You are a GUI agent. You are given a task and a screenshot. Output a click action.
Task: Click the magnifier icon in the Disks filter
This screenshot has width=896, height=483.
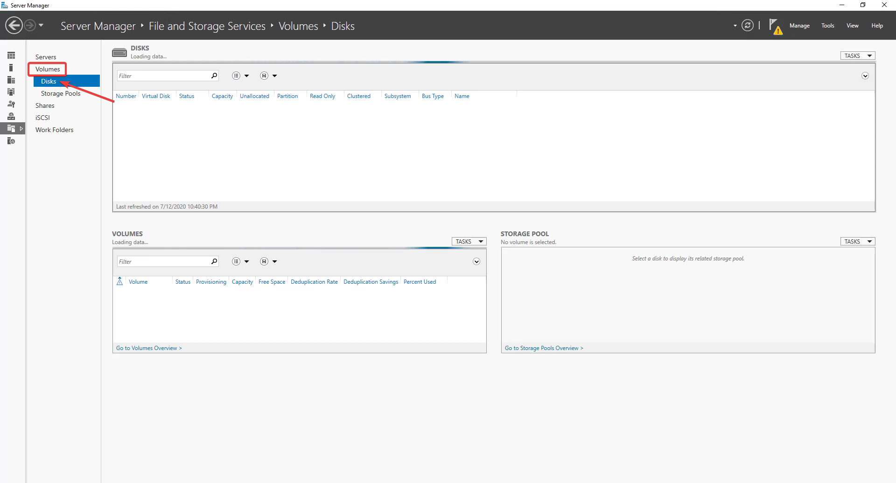(x=214, y=76)
